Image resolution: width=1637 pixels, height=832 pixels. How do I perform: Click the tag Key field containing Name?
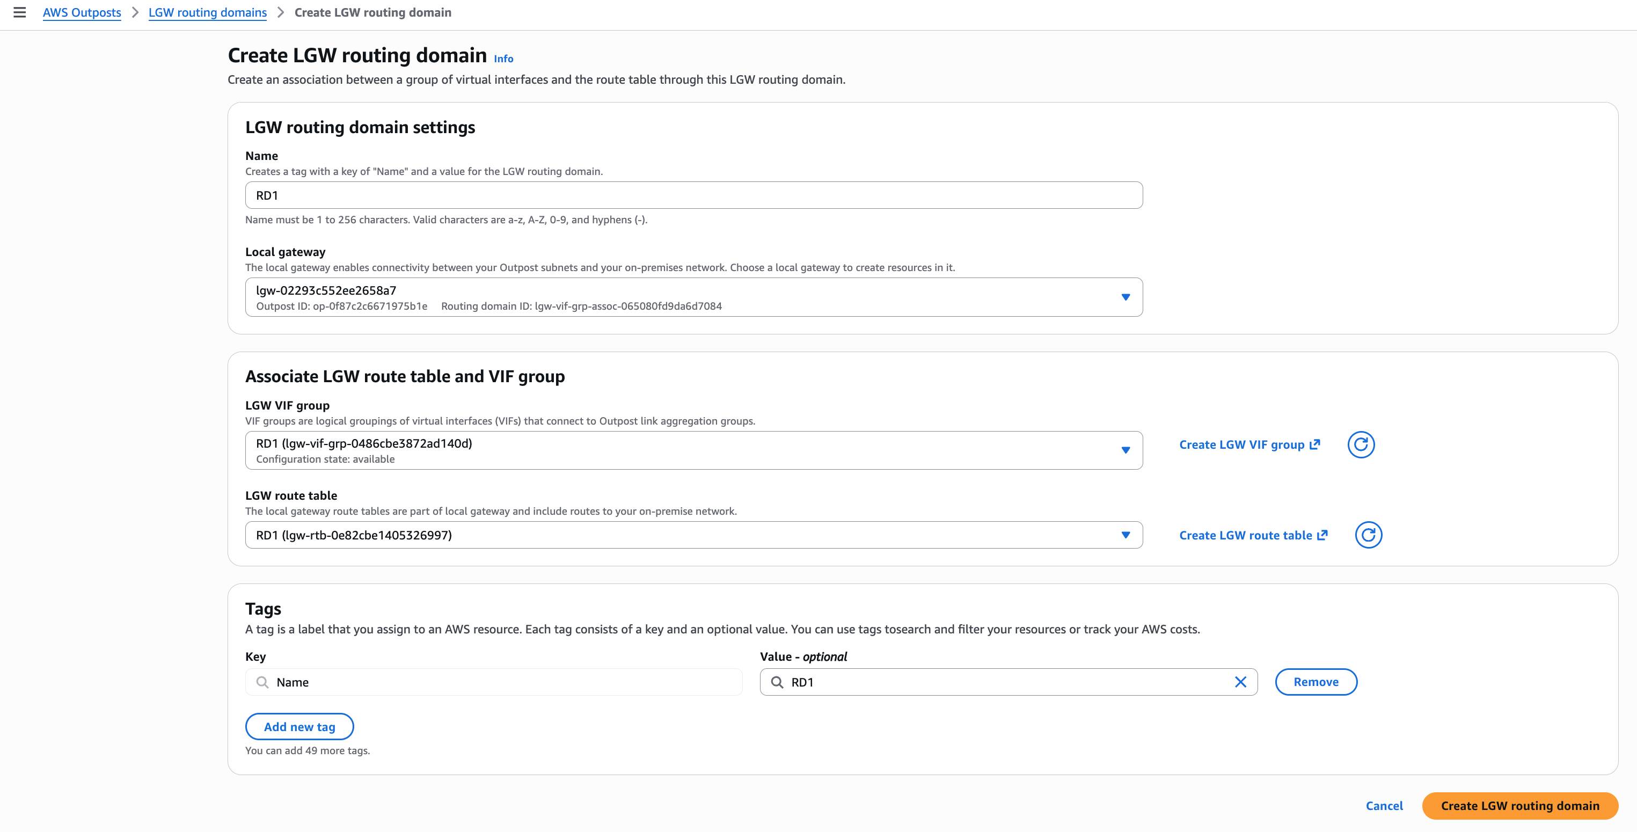[493, 682]
